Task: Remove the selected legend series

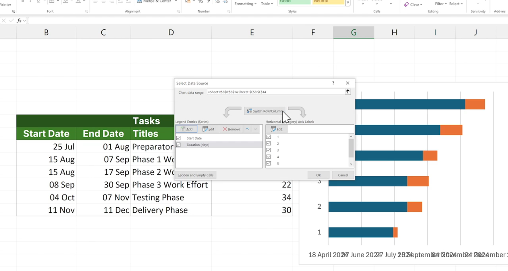Action: coord(231,129)
